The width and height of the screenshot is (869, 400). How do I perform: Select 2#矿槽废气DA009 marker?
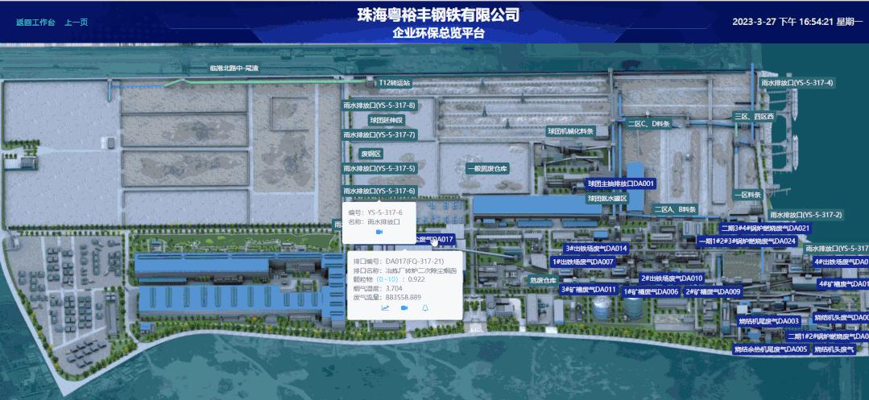714,292
